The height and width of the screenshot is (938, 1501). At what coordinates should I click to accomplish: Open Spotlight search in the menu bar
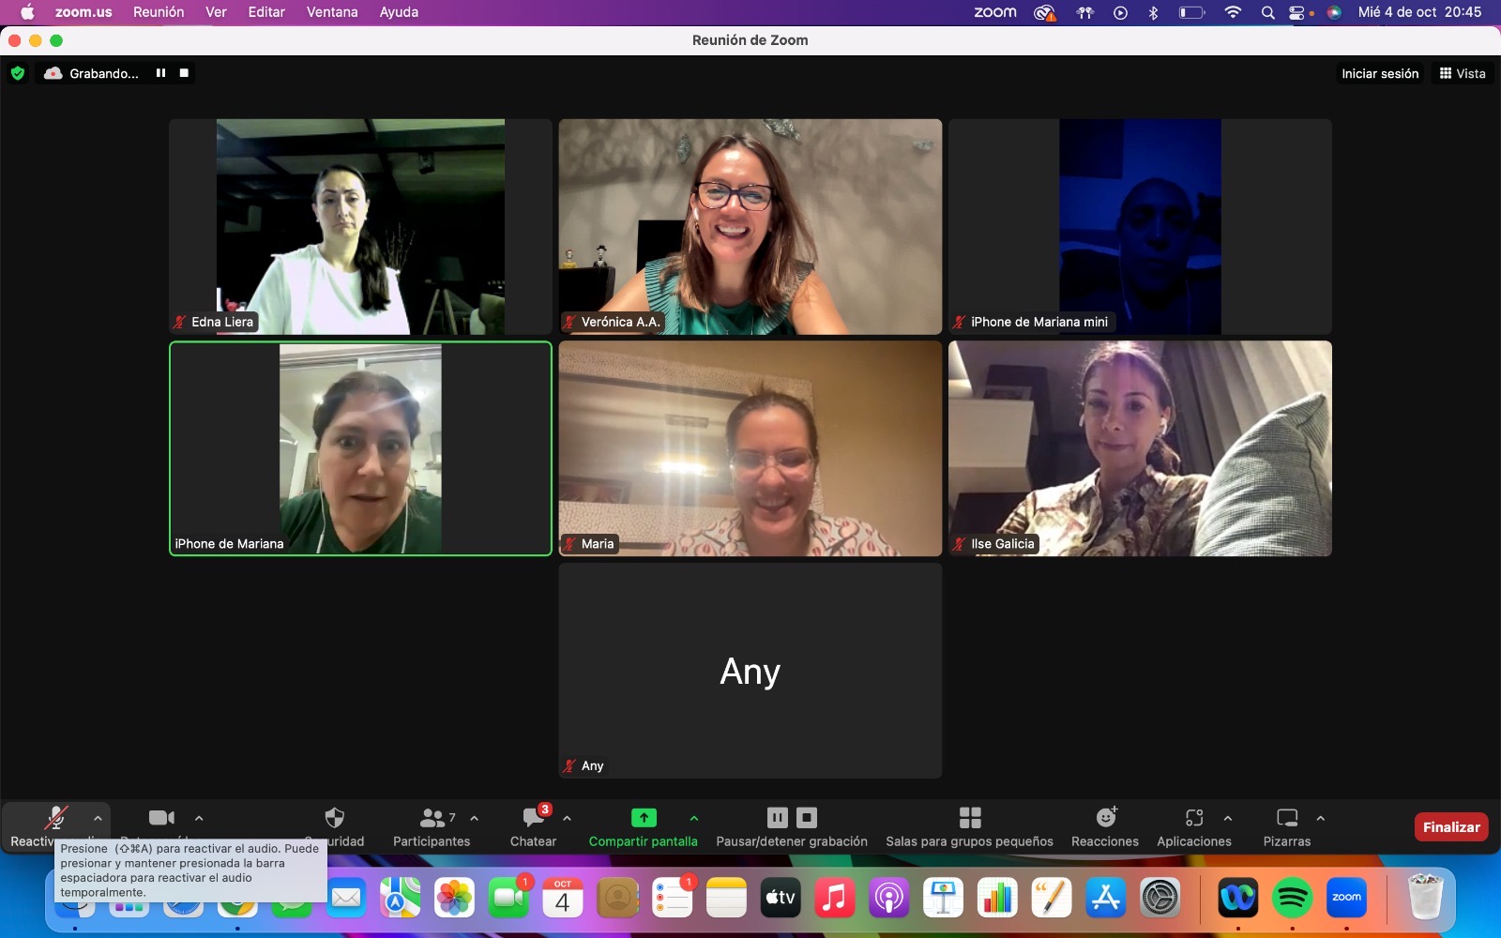click(x=1267, y=12)
